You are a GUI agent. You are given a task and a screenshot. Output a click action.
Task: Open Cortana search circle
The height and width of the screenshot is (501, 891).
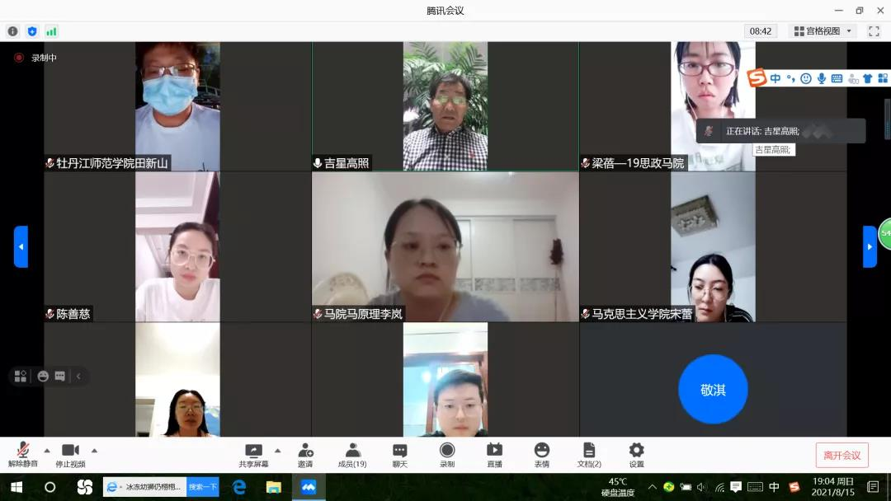50,487
